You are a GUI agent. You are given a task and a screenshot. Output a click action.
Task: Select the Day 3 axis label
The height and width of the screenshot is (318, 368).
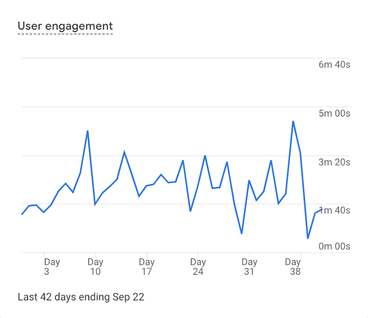pos(52,267)
